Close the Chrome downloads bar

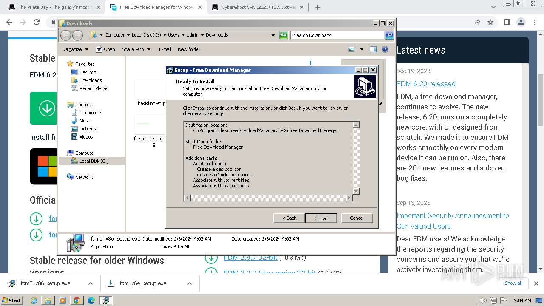pos(536,283)
